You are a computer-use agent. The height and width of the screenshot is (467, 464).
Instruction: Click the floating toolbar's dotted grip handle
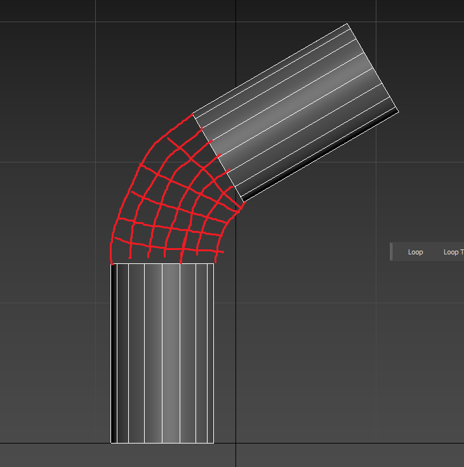391,252
